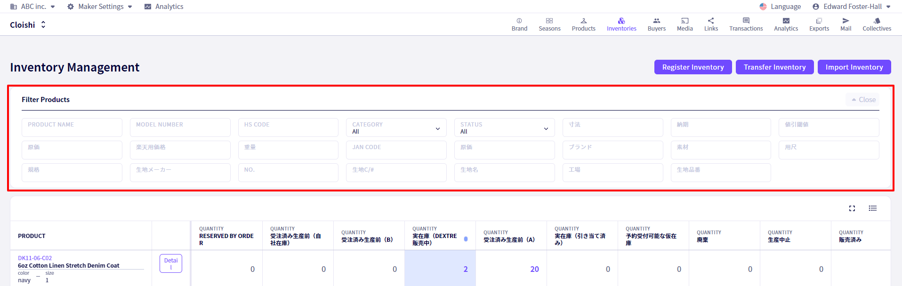Click the Import Inventory button
The width and height of the screenshot is (902, 286).
coord(854,67)
